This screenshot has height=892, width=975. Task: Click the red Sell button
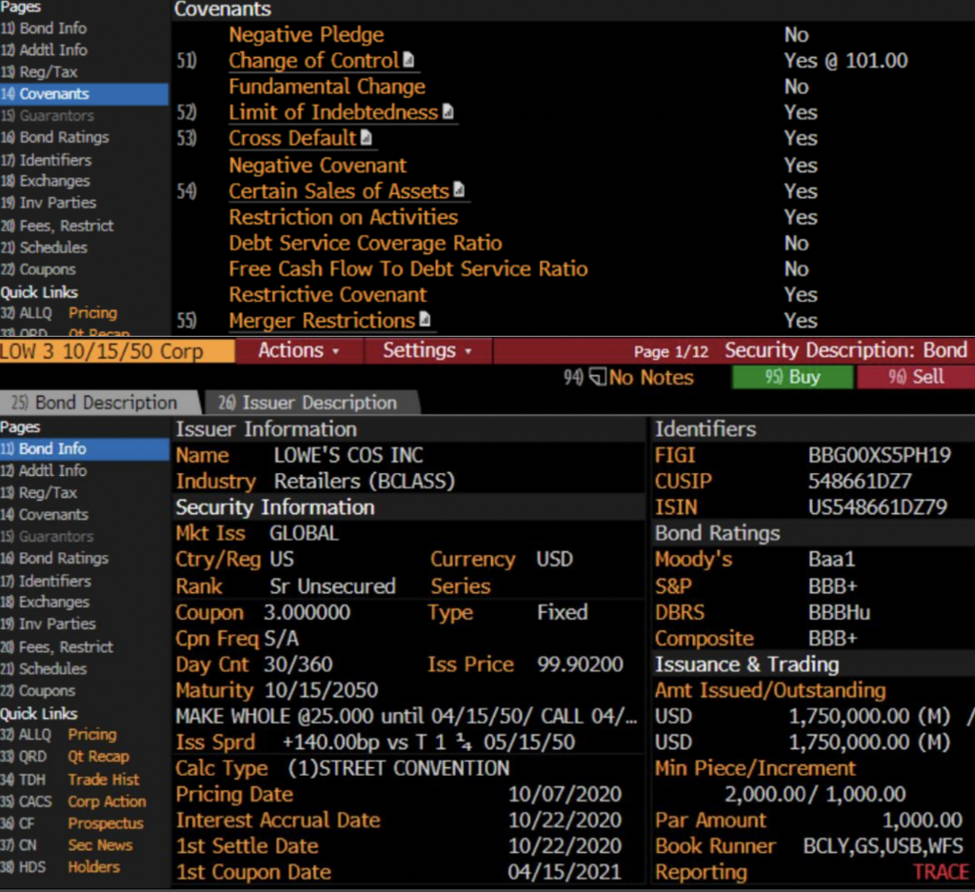coord(916,377)
